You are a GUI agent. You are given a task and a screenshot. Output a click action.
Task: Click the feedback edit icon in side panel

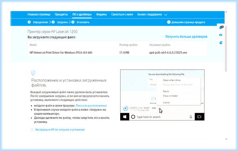coord(221,42)
